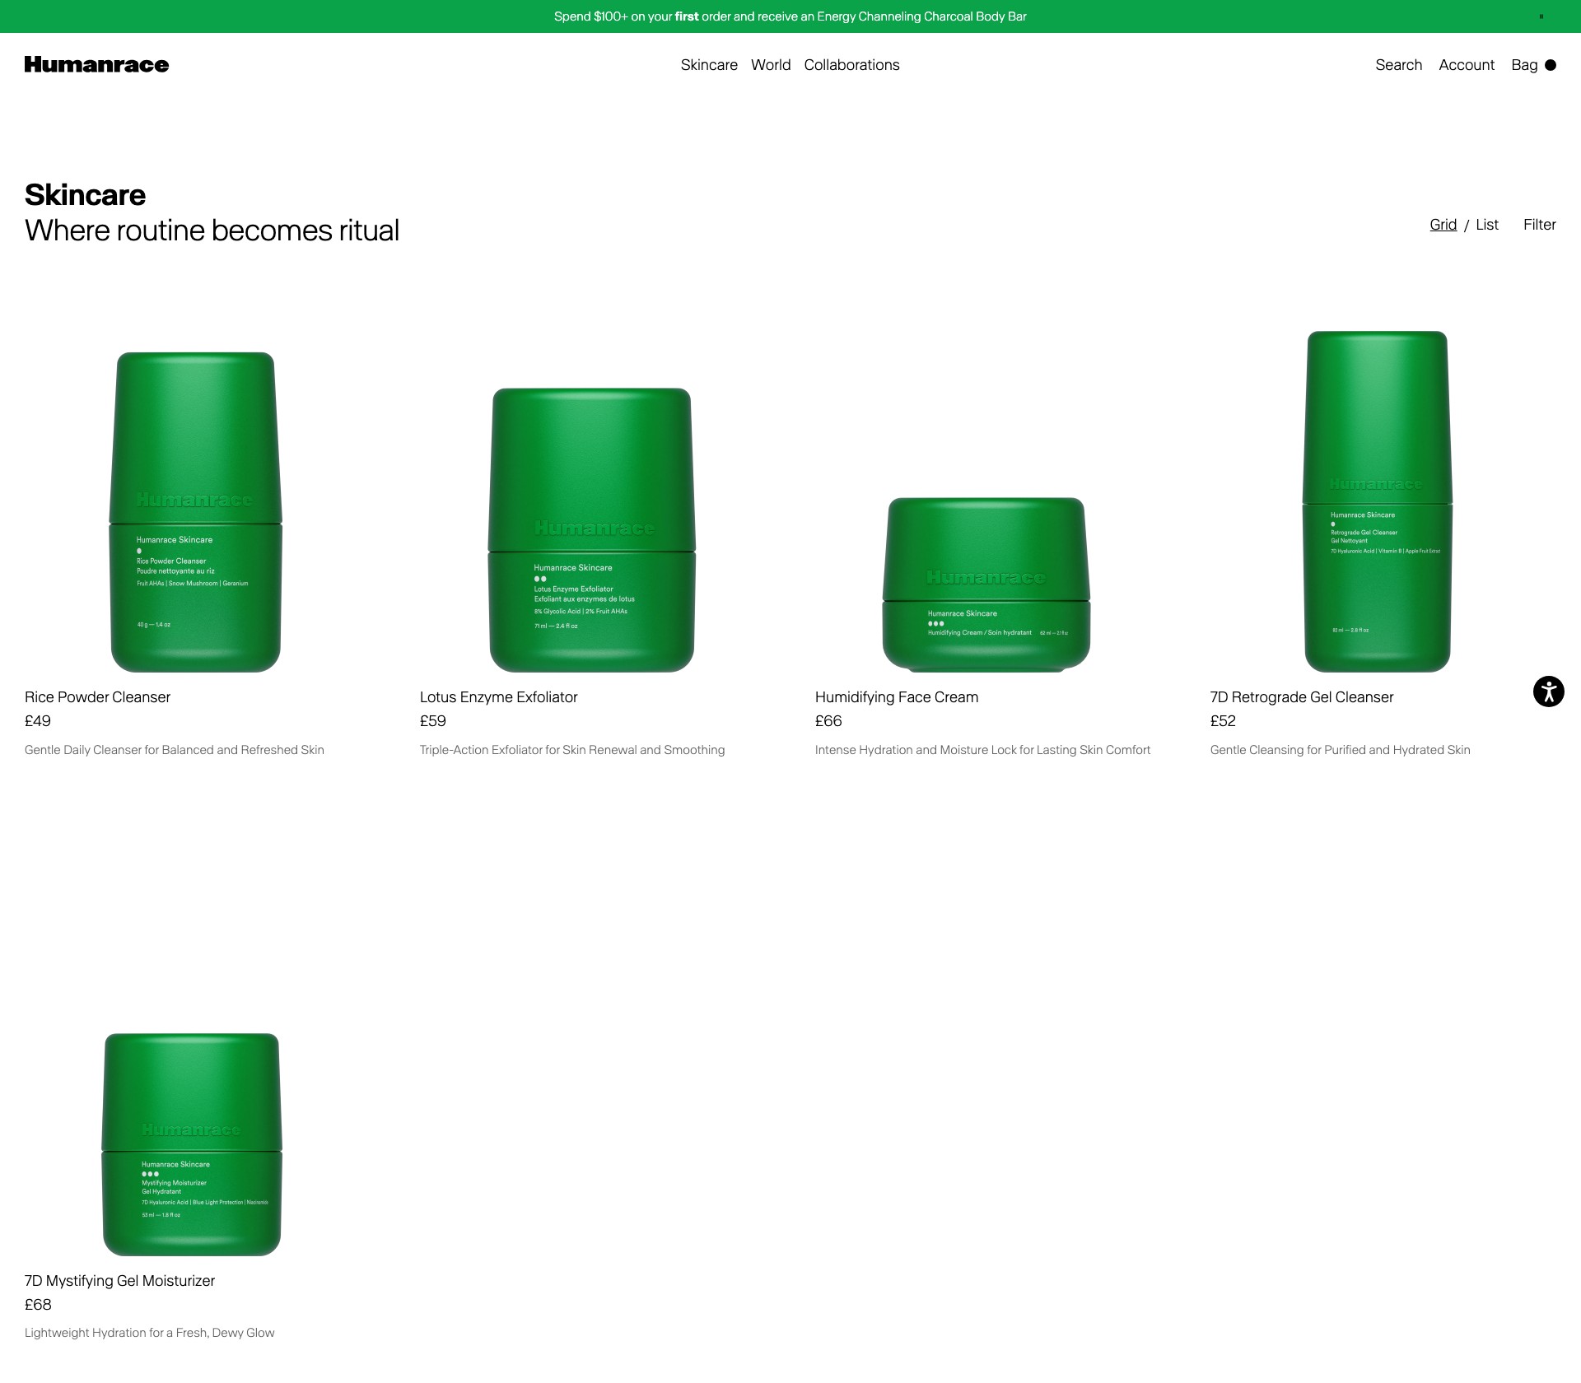This screenshot has width=1581, height=1383.
Task: Open the Collaborations menu
Action: (x=851, y=65)
